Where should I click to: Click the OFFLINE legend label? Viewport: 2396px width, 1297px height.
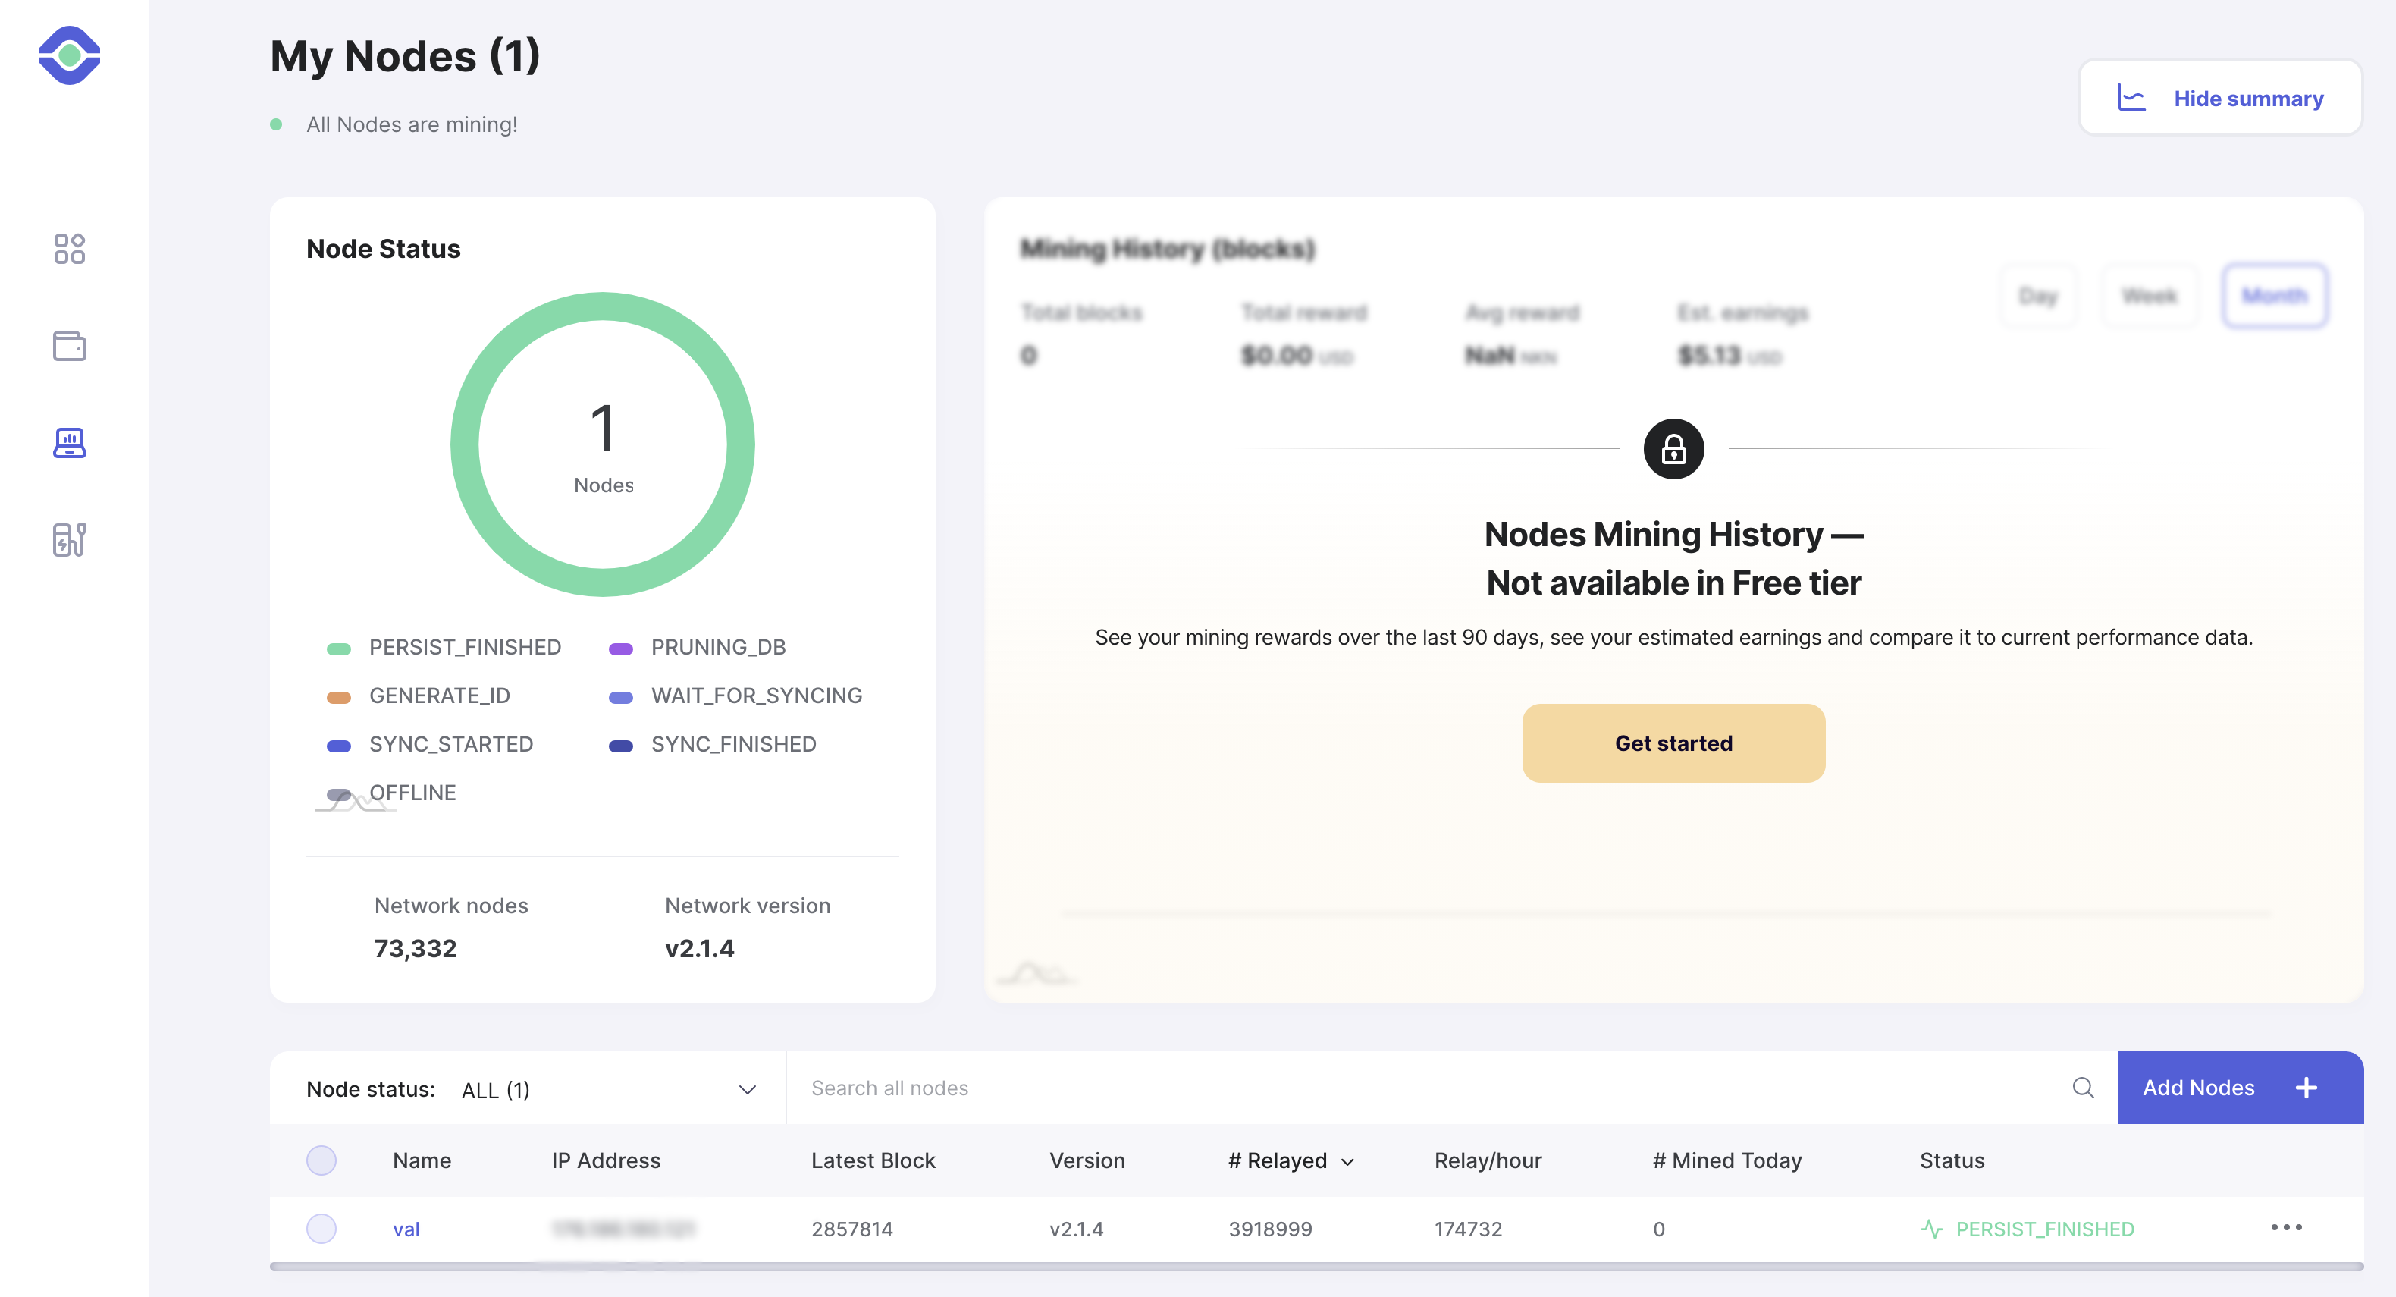pyautogui.click(x=412, y=793)
